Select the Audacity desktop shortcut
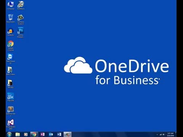 (x=11, y=32)
